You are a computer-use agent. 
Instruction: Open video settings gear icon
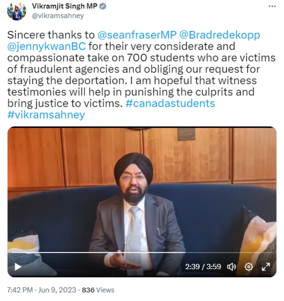(x=248, y=266)
